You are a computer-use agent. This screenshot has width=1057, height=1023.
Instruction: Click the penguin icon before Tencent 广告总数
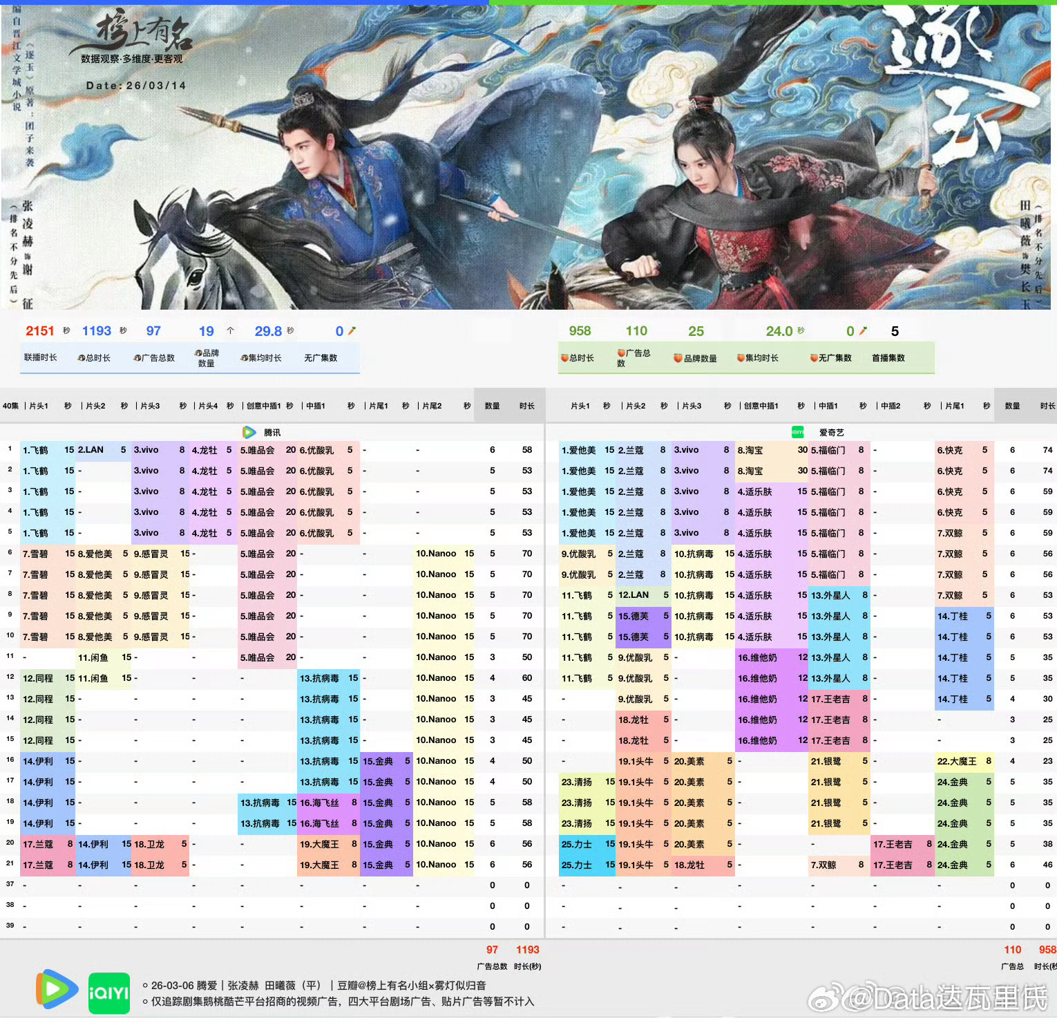point(137,358)
